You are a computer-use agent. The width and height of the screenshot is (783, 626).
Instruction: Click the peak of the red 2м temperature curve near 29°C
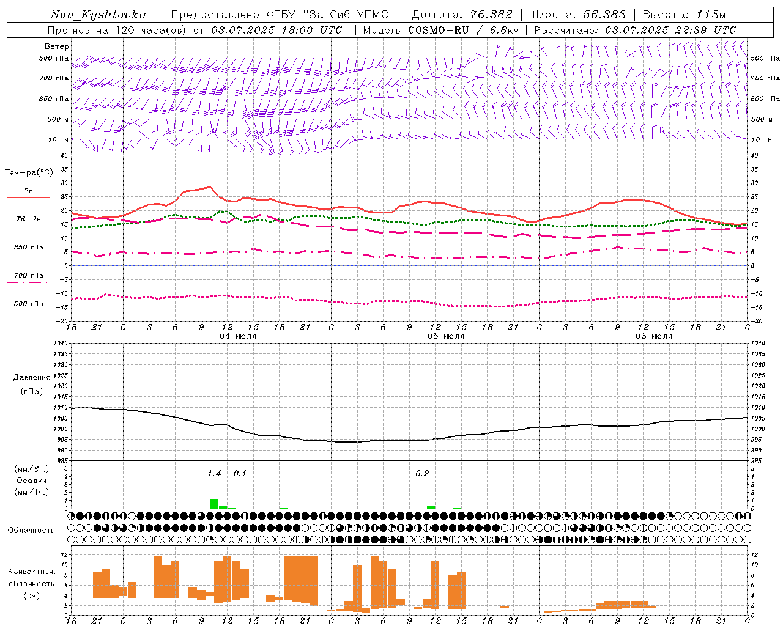pos(210,186)
